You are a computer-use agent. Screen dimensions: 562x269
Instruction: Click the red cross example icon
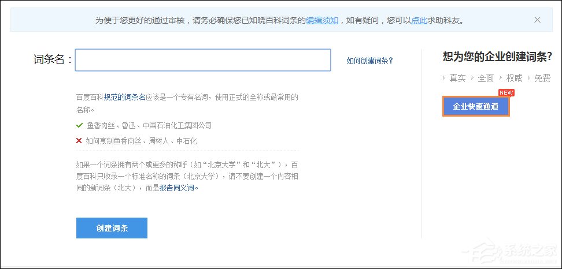[x=79, y=141]
